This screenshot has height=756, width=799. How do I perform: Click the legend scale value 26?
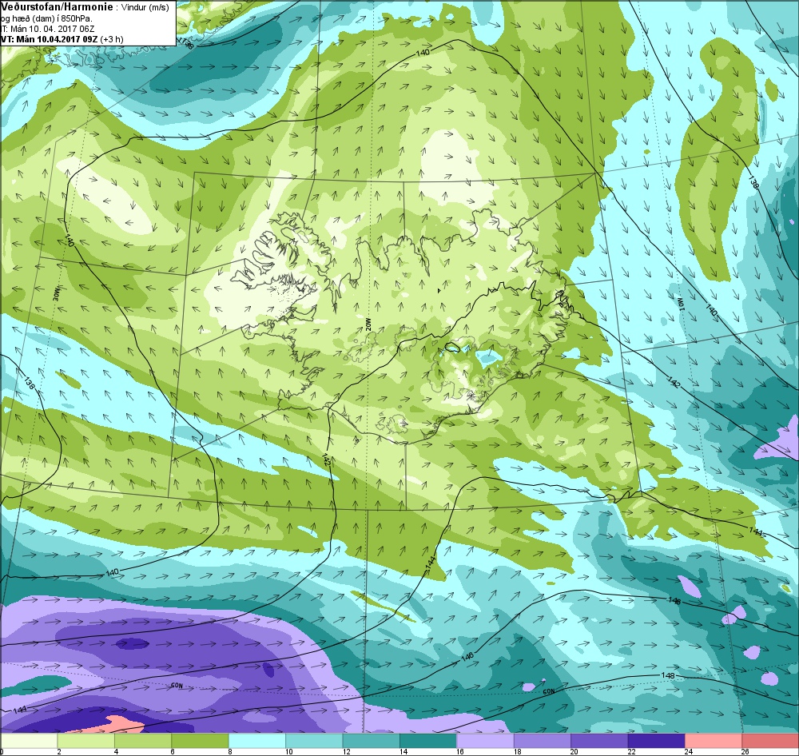click(x=745, y=751)
